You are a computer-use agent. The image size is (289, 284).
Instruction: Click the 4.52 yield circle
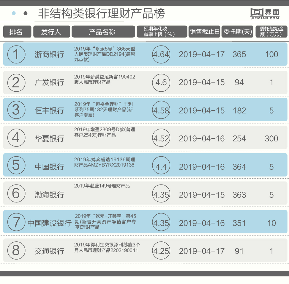[161, 138]
